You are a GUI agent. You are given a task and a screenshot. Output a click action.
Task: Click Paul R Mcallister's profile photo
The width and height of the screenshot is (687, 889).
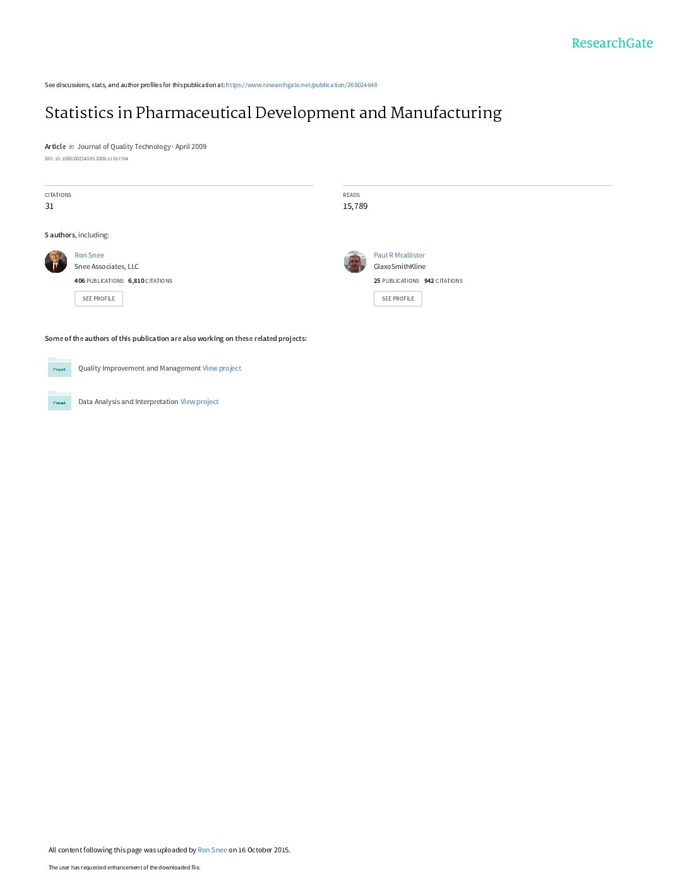pos(355,261)
